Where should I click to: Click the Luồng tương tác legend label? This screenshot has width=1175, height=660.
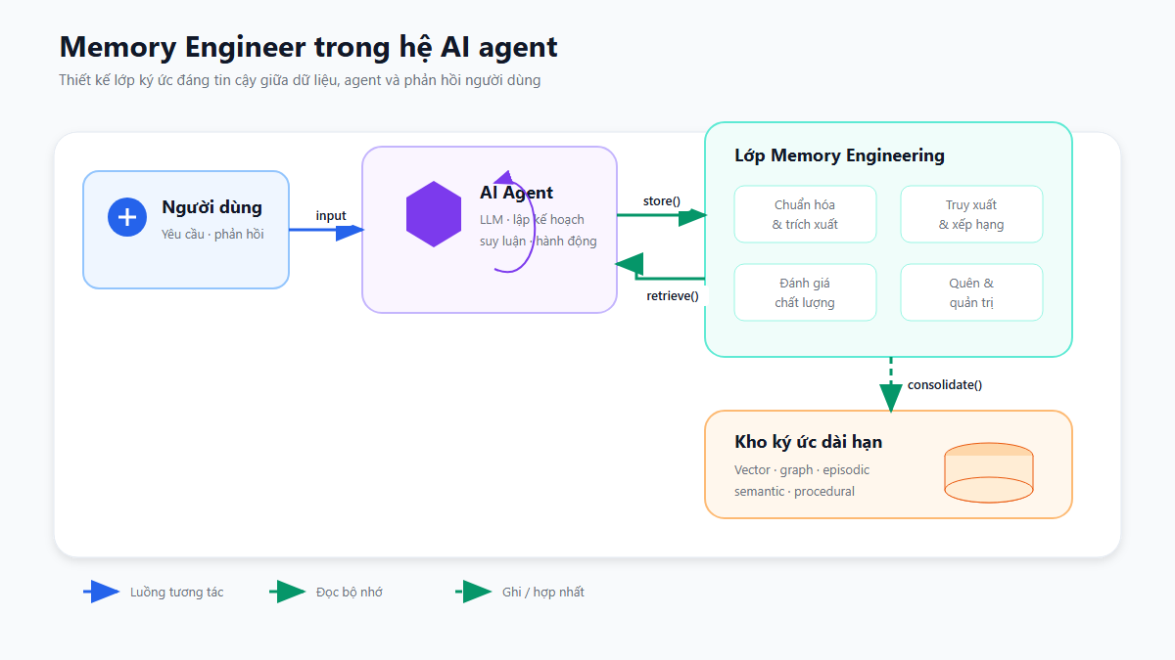(x=177, y=592)
